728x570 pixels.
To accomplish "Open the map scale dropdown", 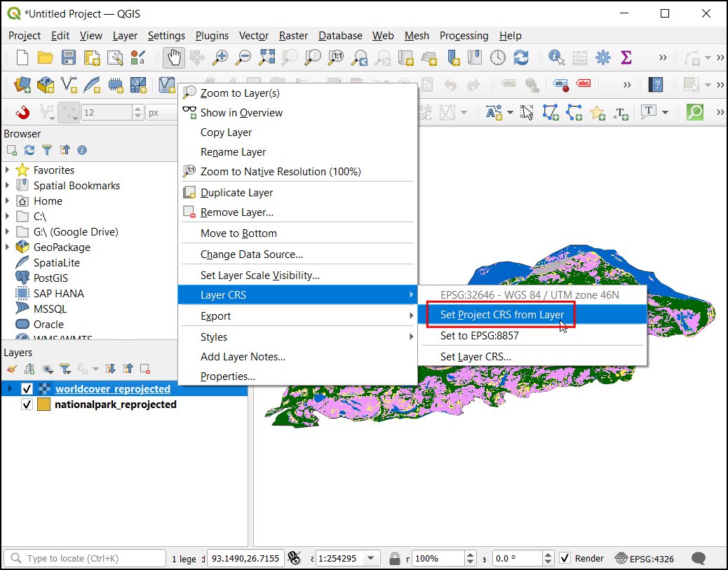I will tap(372, 558).
